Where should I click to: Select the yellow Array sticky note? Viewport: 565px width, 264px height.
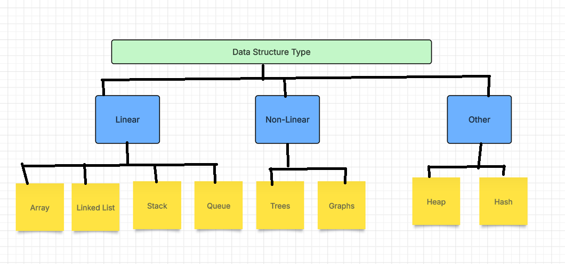(39, 207)
